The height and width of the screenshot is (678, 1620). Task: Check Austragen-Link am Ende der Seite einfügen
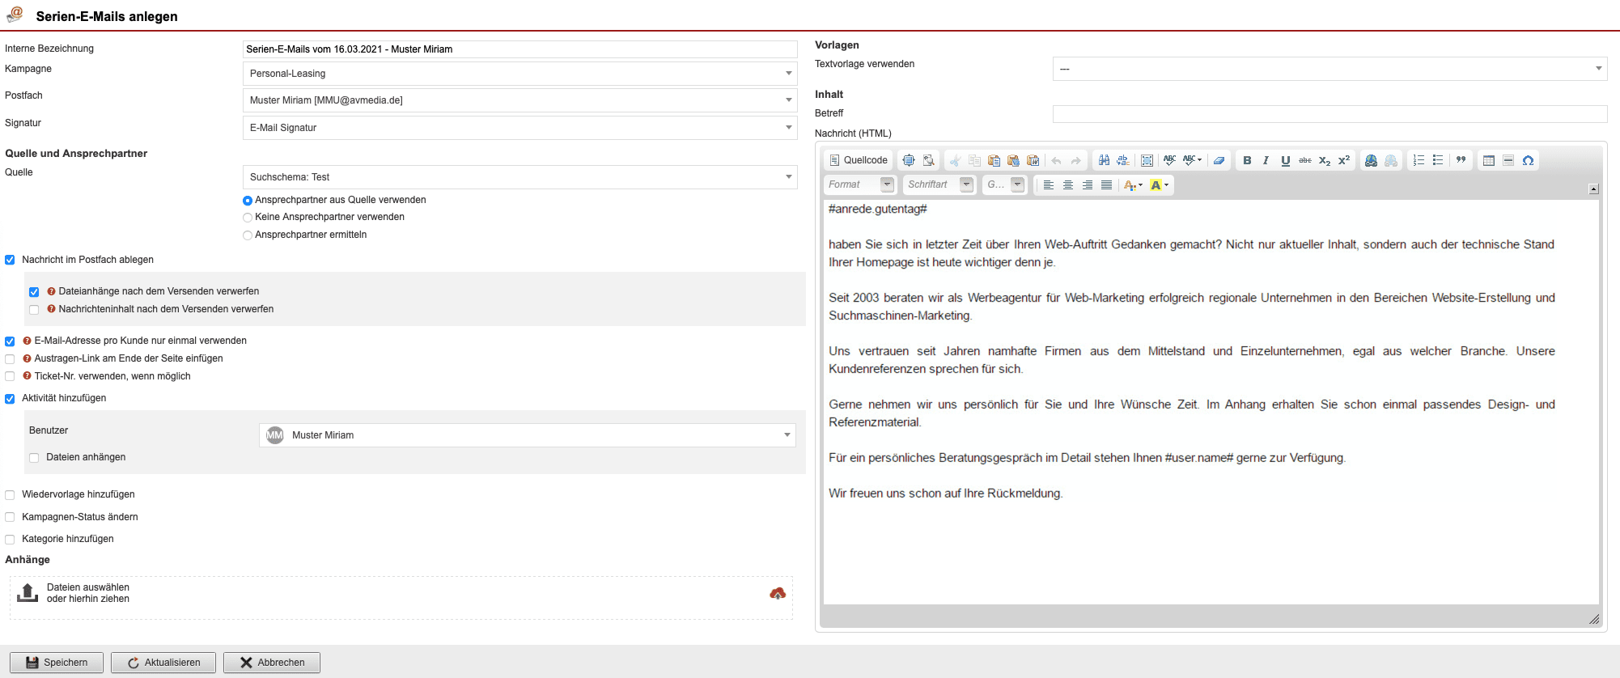pos(11,359)
